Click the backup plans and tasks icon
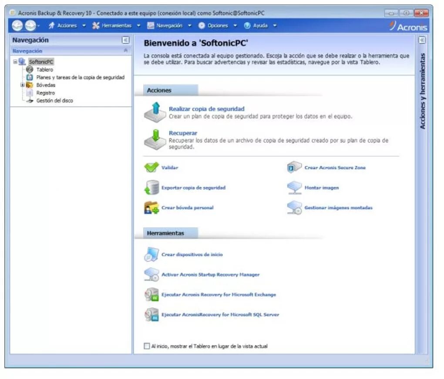The image size is (444, 379). point(30,77)
